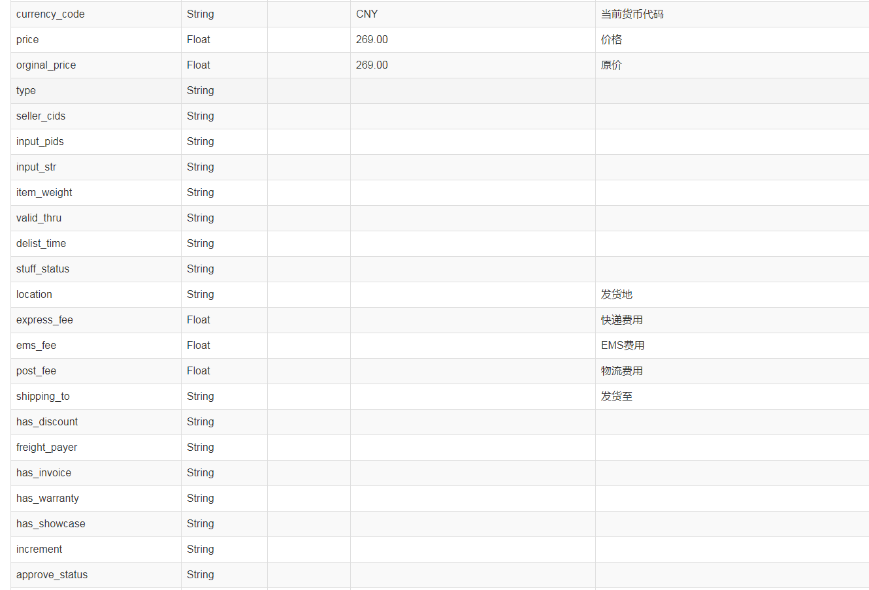Click the delist_time field name
869x590 pixels.
(x=41, y=244)
